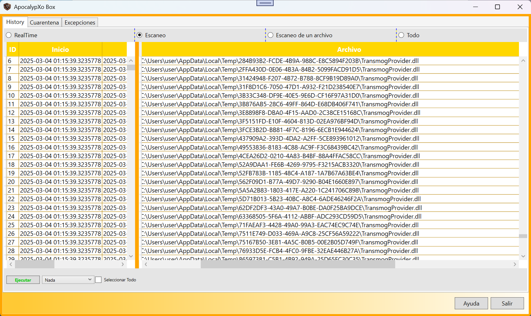Click the Archivo horizontal scrollbar thumb

[297, 264]
